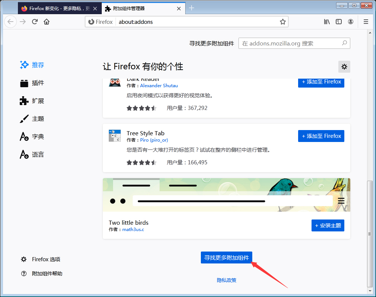Viewport: 376px width, 297px height.
Task: Go to homepage with the home icon
Action: (46, 22)
